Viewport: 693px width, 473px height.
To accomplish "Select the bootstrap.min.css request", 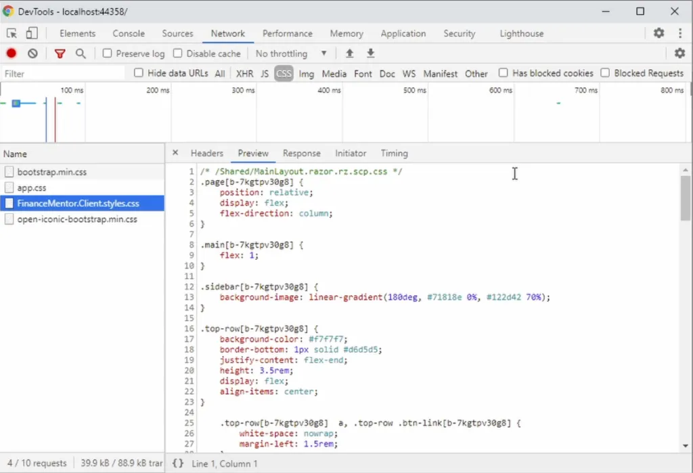I will click(82, 172).
